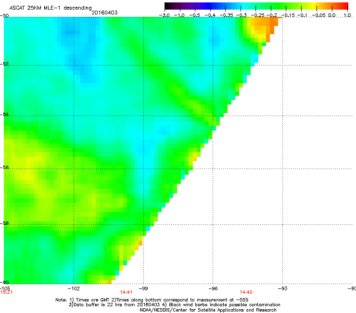
Task: Click the colorbar label -0.1
Action: tap(302, 15)
